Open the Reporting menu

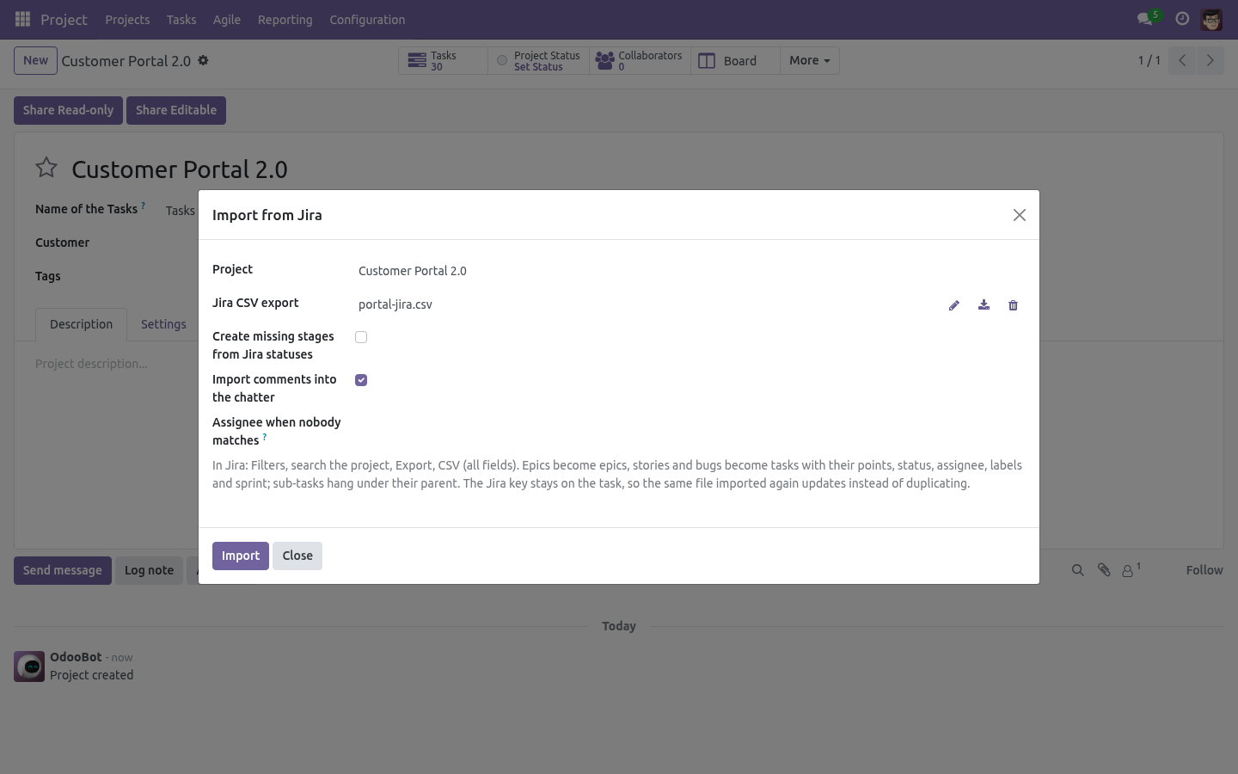click(285, 19)
